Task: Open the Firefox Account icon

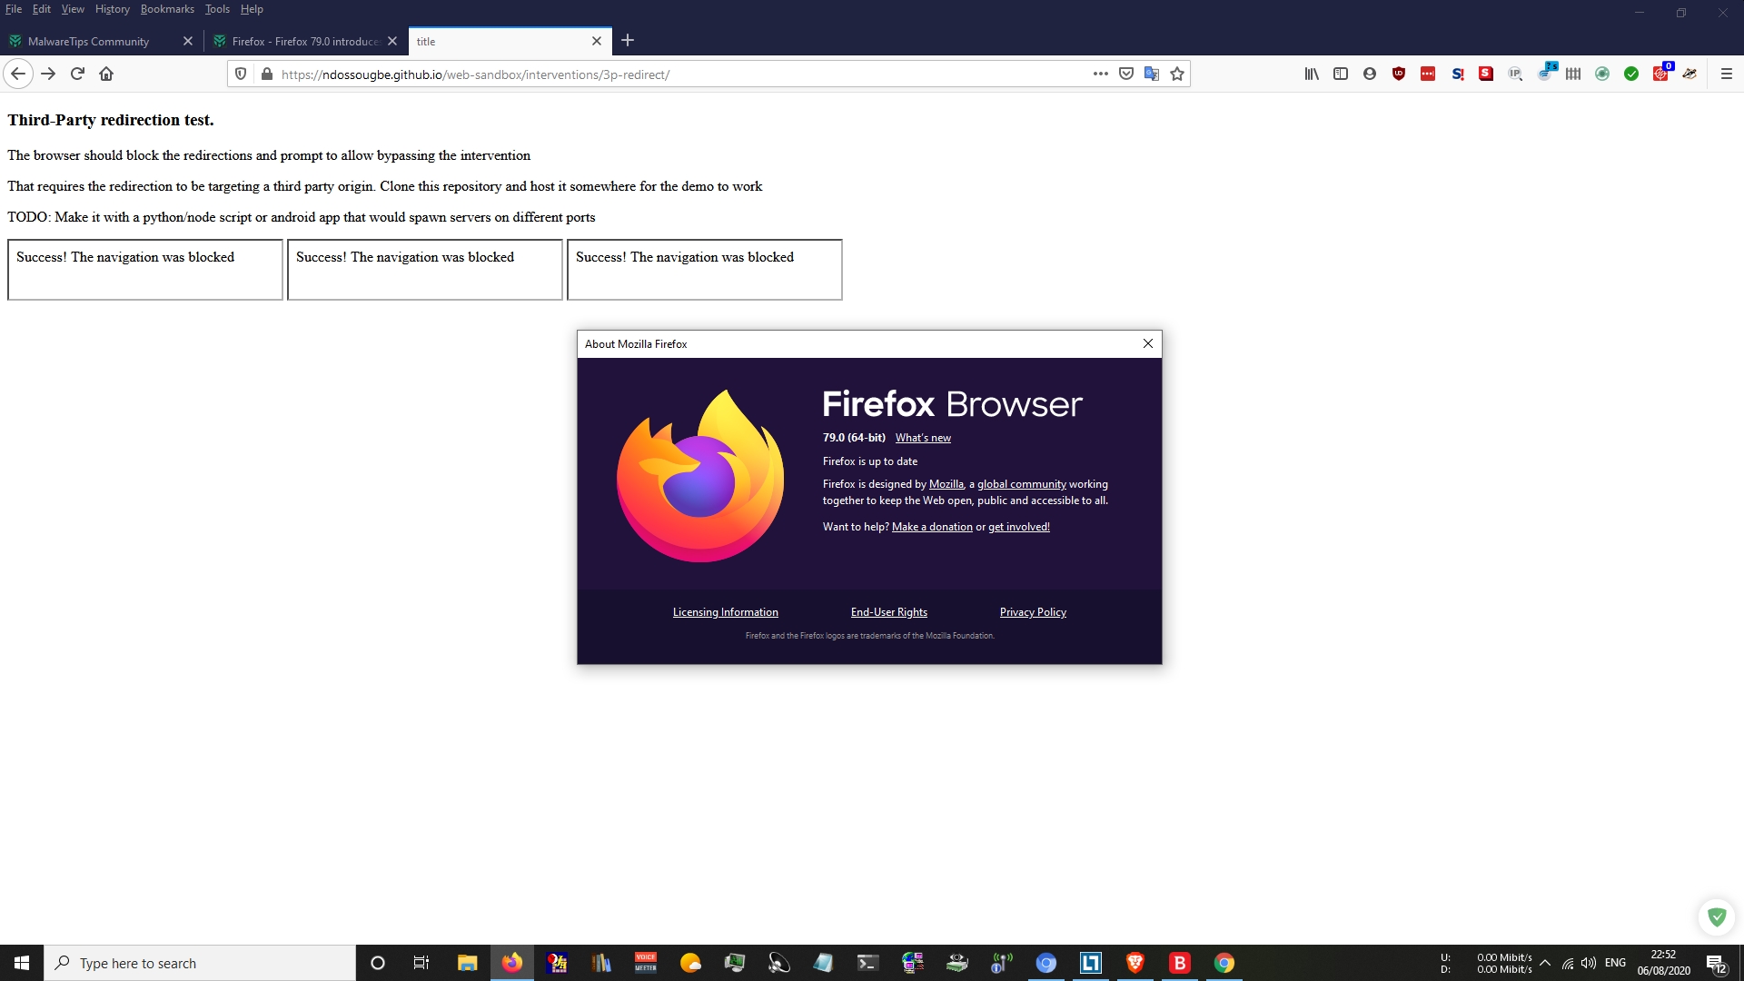Action: (x=1370, y=74)
